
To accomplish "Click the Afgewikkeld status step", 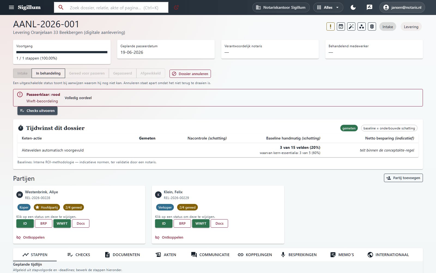I will coord(151,73).
